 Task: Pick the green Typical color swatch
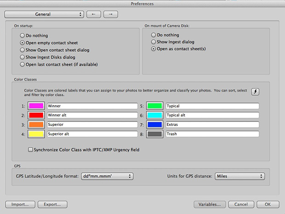coord(154,106)
